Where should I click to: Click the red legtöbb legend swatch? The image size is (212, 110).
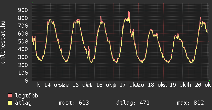pyautogui.click(x=10, y=96)
